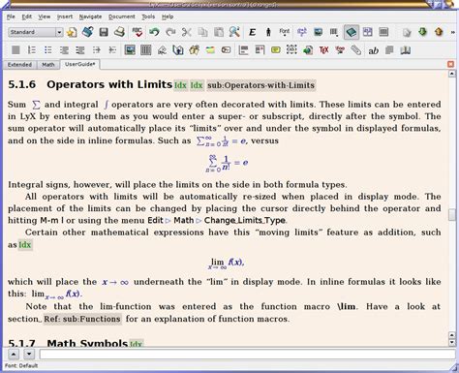Click the Save document icon
Screen dimensions: 459x373
click(x=104, y=32)
